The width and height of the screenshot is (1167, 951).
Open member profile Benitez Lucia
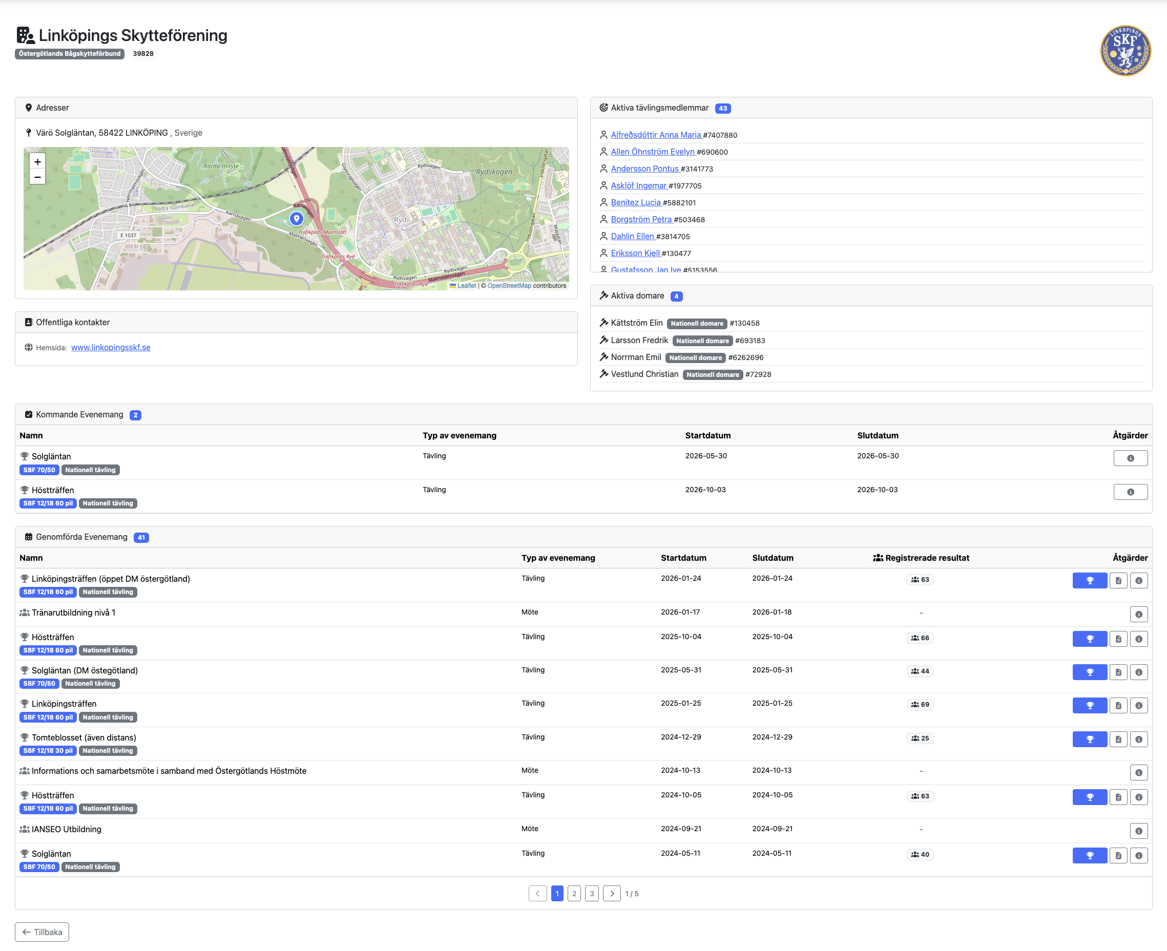(x=636, y=202)
